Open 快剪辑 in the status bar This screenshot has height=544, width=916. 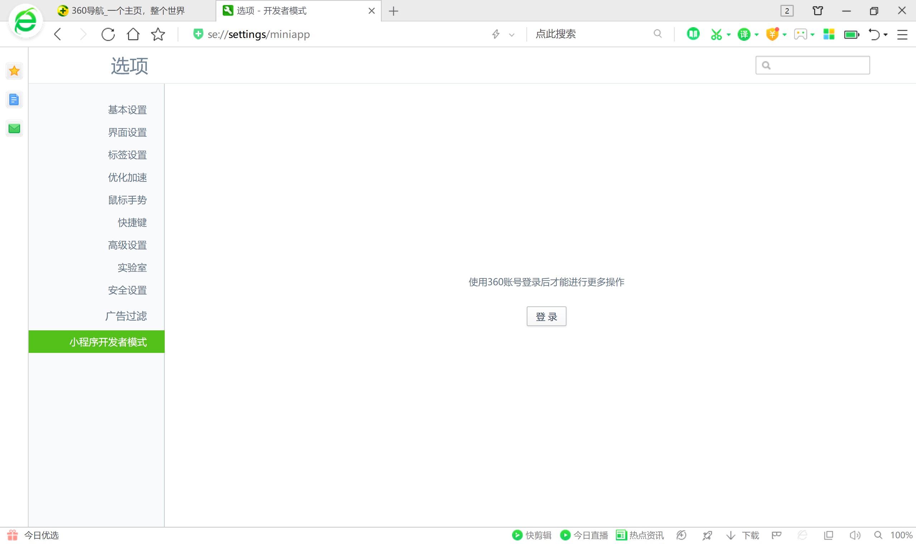[532, 535]
